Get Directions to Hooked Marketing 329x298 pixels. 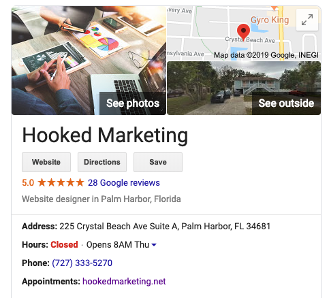(102, 162)
